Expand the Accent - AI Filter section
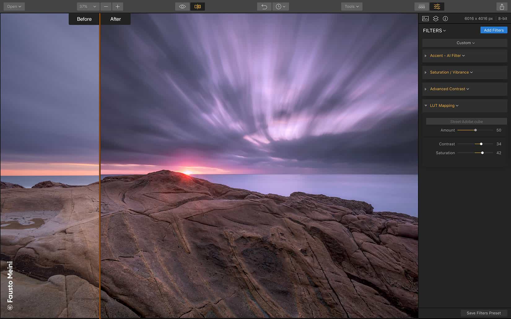The width and height of the screenshot is (511, 319). pyautogui.click(x=426, y=56)
